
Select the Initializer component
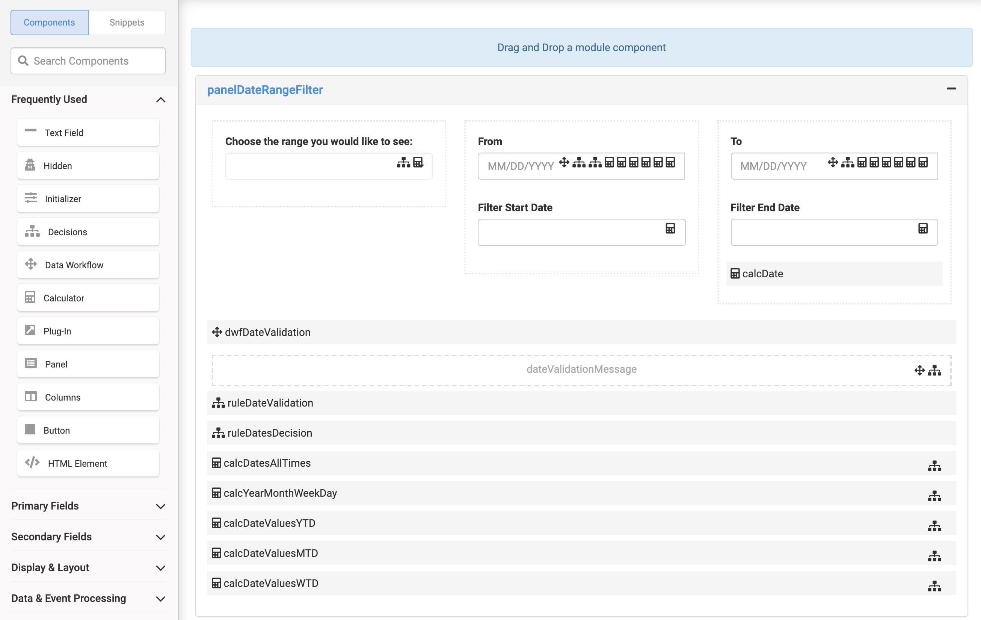click(88, 198)
